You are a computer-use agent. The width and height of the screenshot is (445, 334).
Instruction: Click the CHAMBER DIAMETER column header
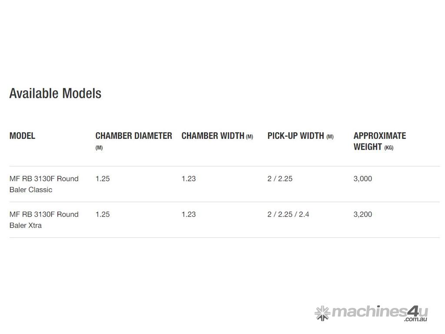(x=133, y=136)
